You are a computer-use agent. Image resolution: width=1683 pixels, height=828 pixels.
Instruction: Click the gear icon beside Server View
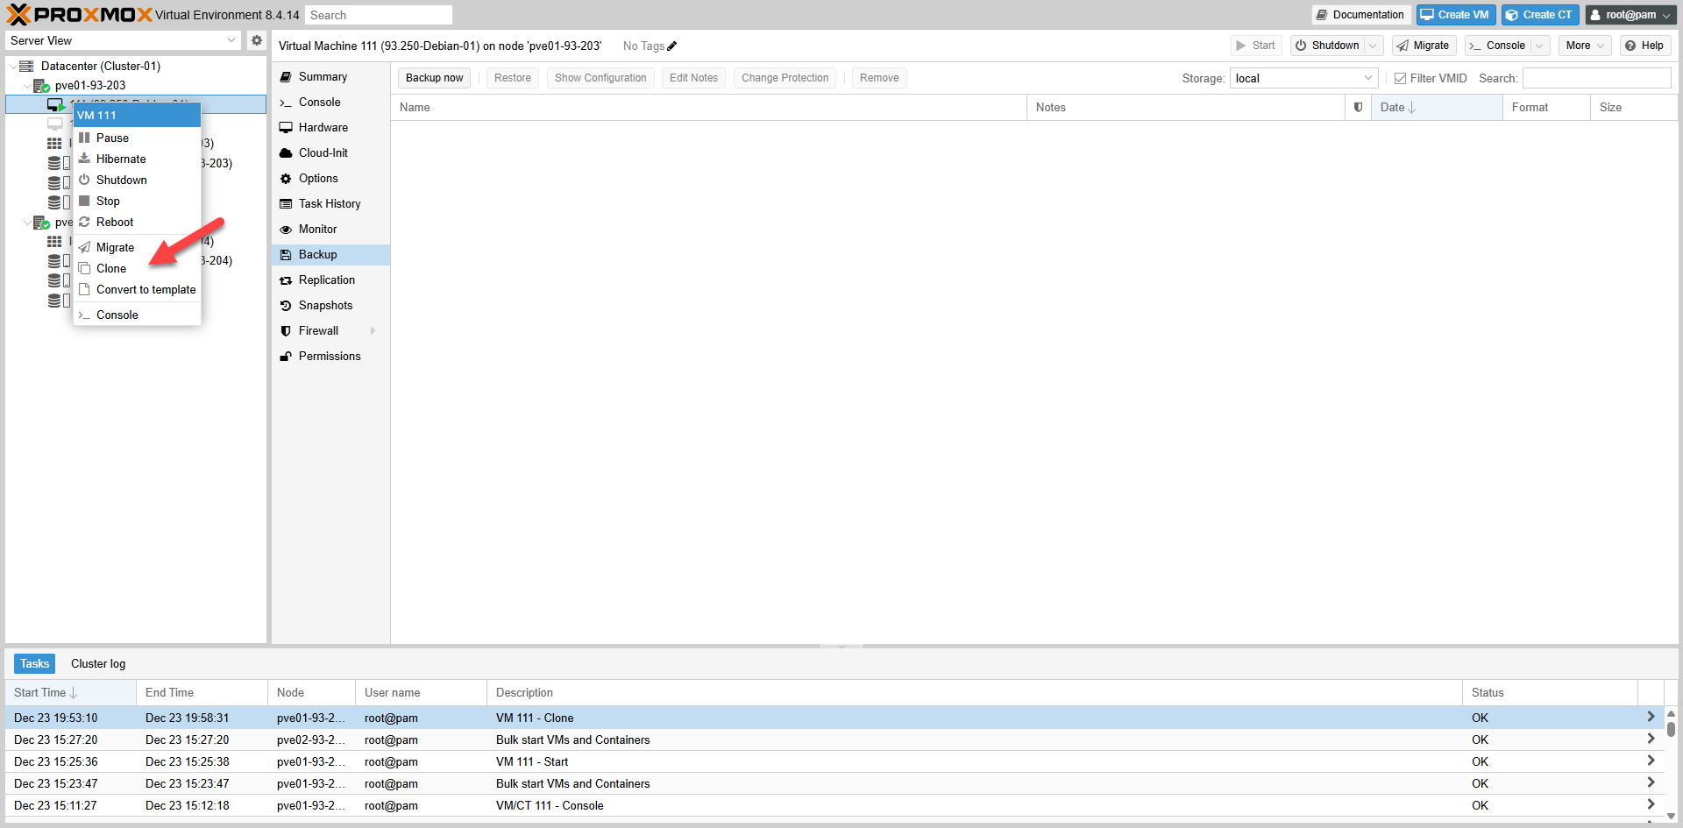(x=256, y=40)
